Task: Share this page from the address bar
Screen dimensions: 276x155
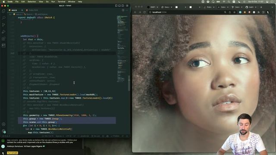Action: coord(230,12)
